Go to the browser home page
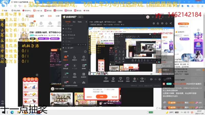Image resolution: width=205 pixels, height=115 pixels. tap(25, 6)
